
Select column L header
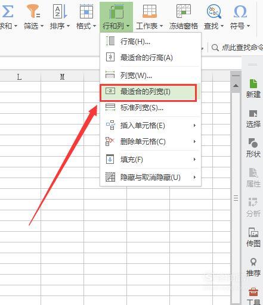[19, 77]
